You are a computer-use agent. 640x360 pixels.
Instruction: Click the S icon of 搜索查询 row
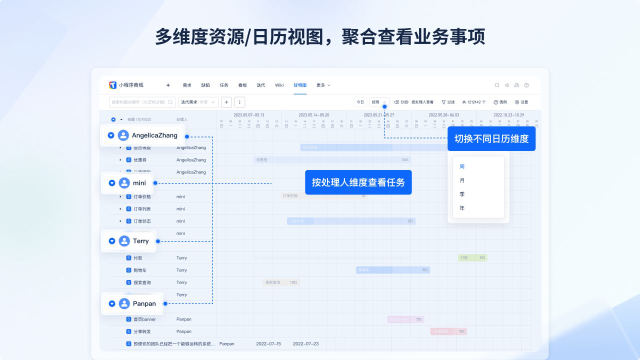[x=128, y=282]
